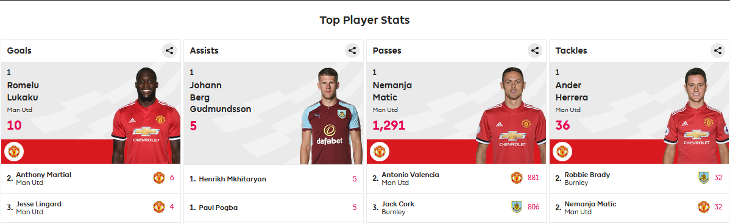The height and width of the screenshot is (224, 730).
Task: Share the Passes stats card
Action: (x=535, y=51)
